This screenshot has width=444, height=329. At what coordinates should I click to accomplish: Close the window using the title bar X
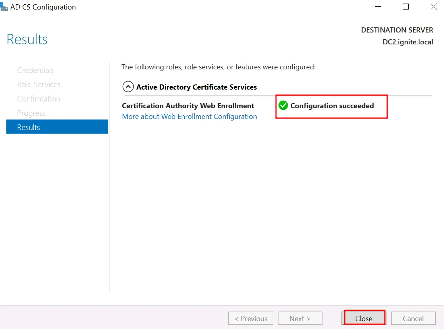coord(434,7)
